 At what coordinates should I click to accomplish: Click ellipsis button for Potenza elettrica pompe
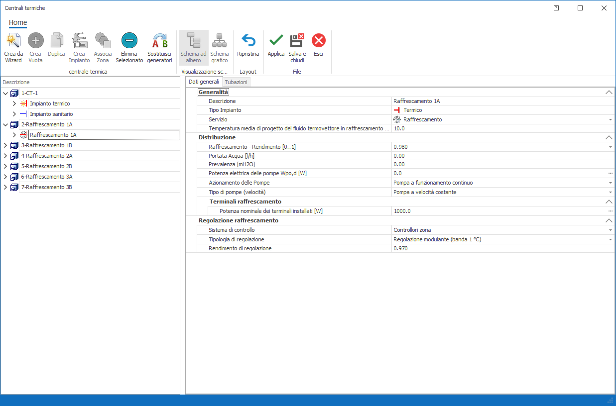pos(610,174)
